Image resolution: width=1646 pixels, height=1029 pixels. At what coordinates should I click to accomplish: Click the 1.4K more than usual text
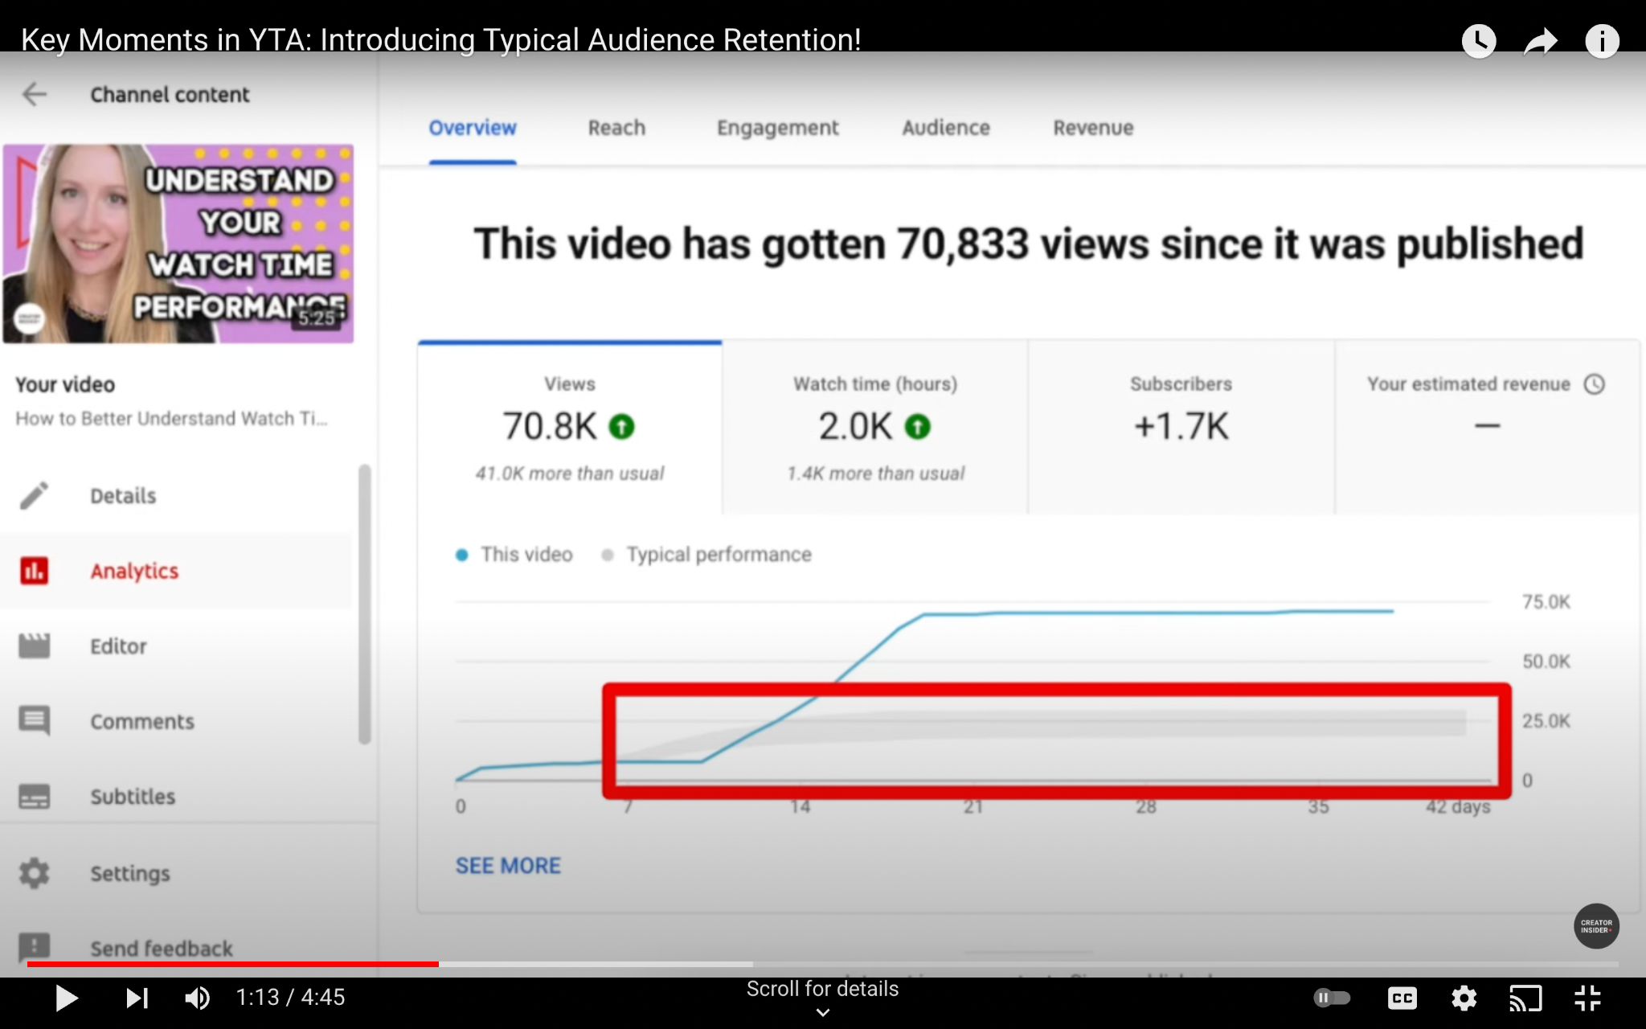pos(876,474)
